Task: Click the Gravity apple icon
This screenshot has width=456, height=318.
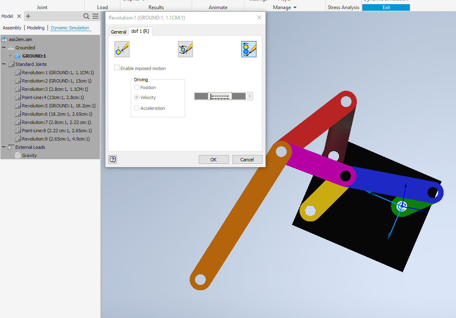Action: [x=18, y=155]
